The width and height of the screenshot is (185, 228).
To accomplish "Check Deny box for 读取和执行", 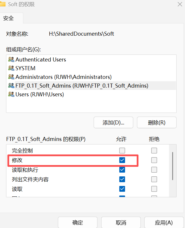I will [154, 170].
